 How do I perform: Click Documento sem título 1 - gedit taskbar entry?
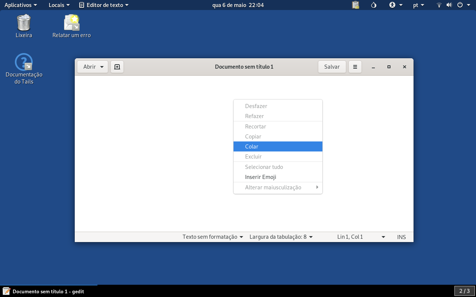(48, 291)
